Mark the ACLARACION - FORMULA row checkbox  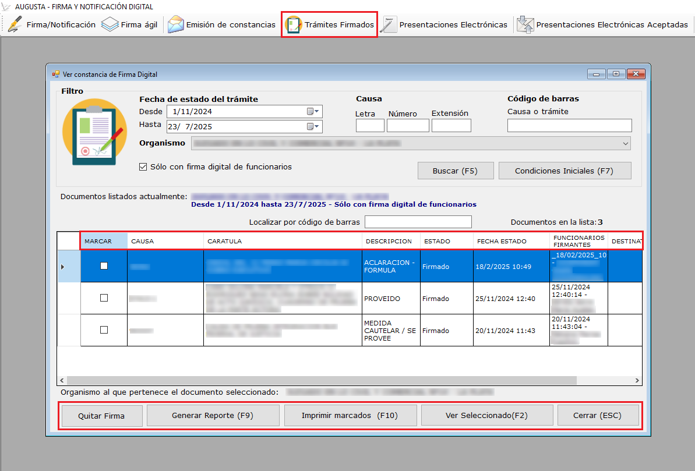[x=104, y=265]
